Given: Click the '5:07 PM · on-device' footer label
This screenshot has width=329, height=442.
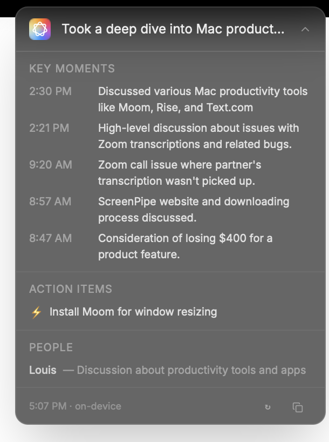Looking at the screenshot, I should 75,406.
